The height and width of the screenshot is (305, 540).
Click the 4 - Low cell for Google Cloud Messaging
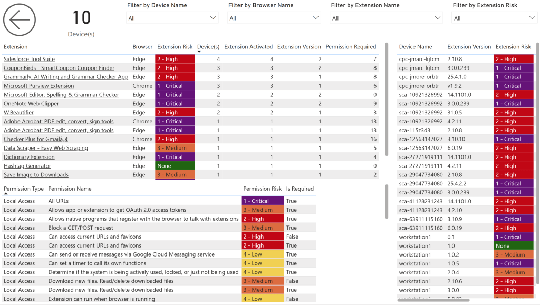[x=263, y=254]
